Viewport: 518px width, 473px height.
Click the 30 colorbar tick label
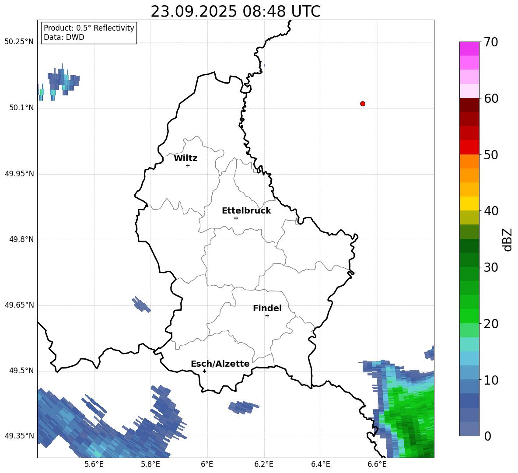(x=491, y=267)
